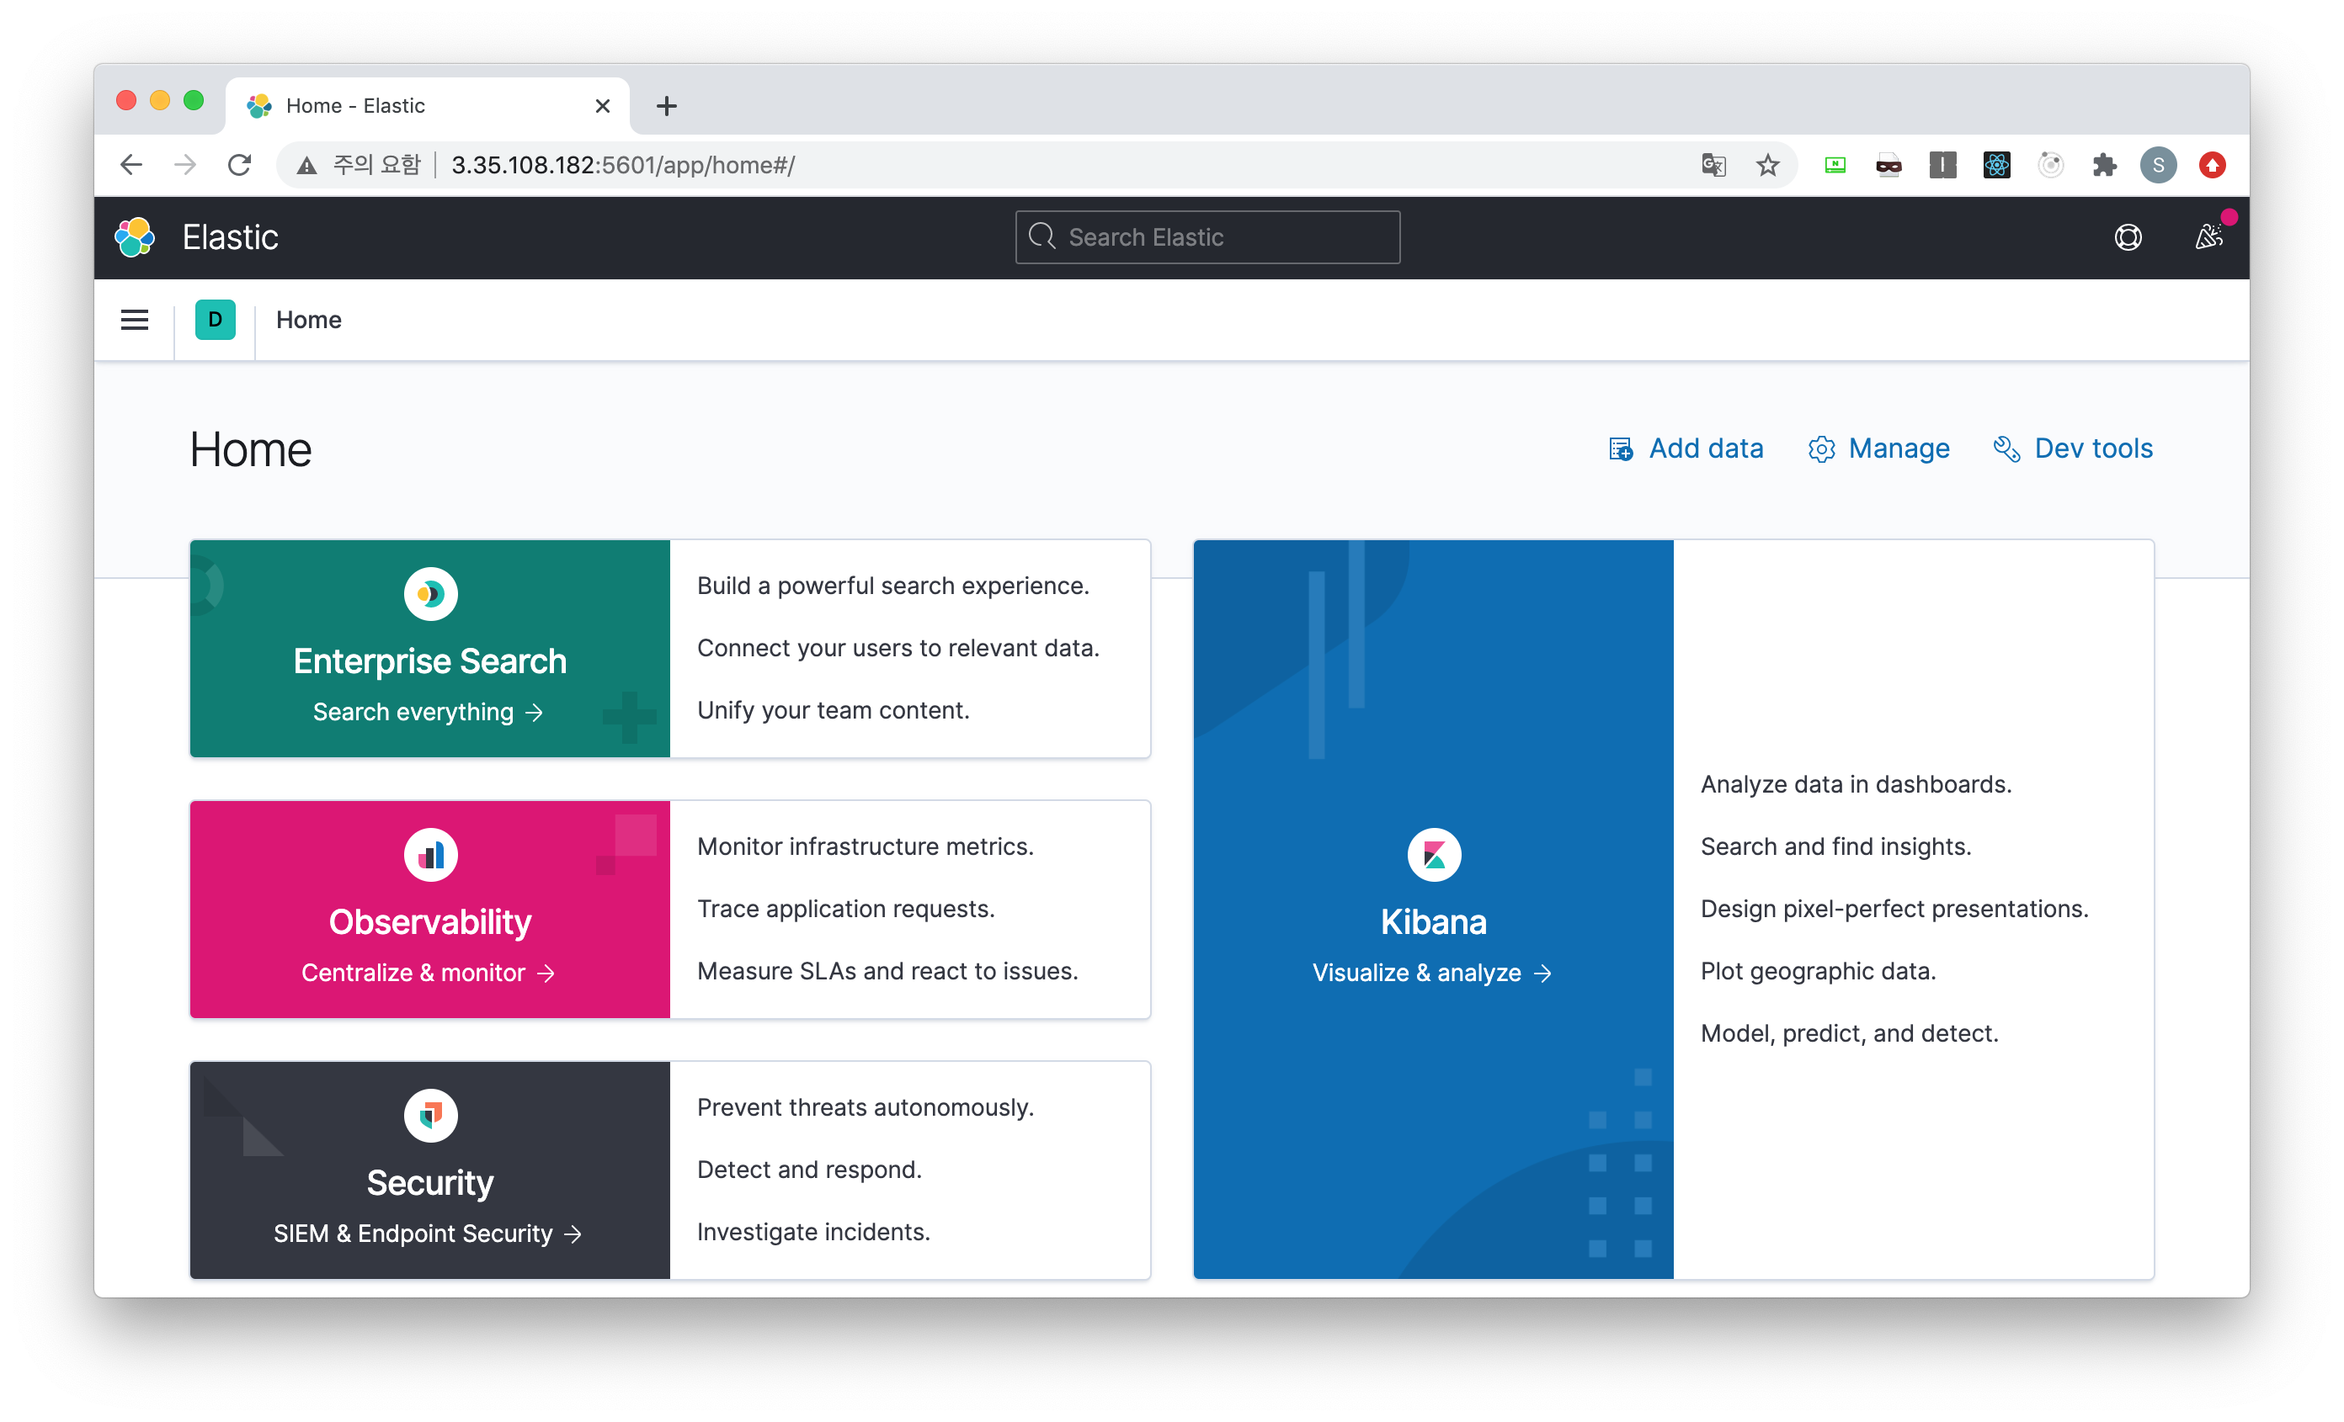Open Search everything link

coord(428,712)
